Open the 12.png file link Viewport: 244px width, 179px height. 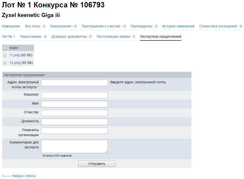click(x=15, y=63)
